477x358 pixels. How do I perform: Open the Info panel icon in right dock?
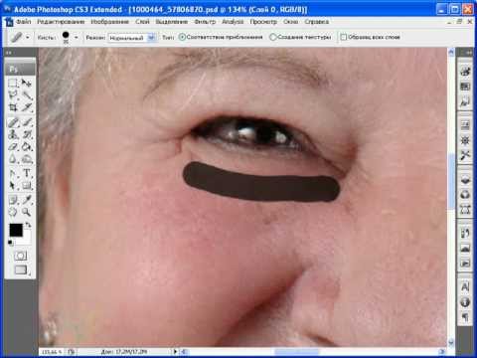[x=465, y=302]
